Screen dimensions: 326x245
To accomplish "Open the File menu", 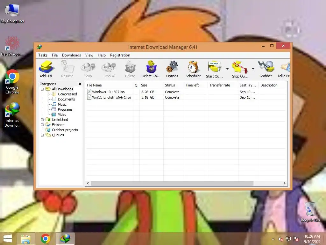I will (x=55, y=55).
